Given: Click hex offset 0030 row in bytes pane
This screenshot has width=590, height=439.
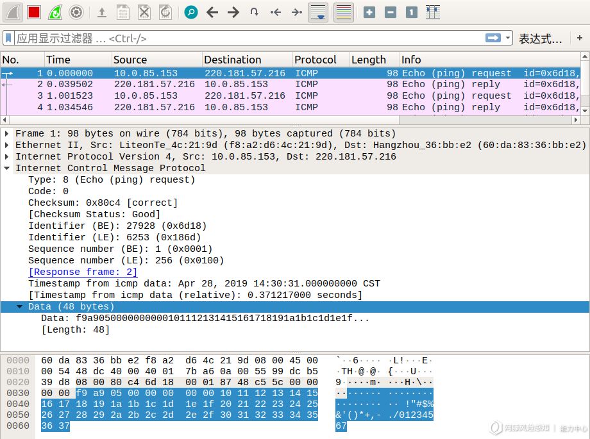Looking at the screenshot, I should pyautogui.click(x=18, y=393).
